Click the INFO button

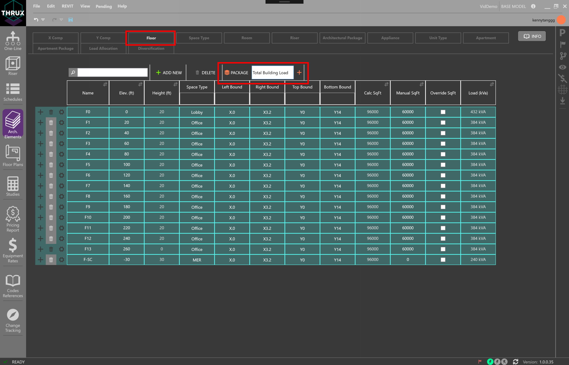click(x=532, y=36)
